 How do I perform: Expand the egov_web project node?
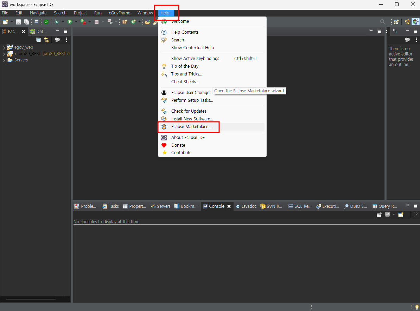[x=4, y=47]
